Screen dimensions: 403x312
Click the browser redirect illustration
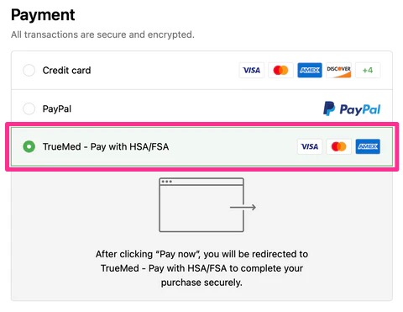point(207,205)
